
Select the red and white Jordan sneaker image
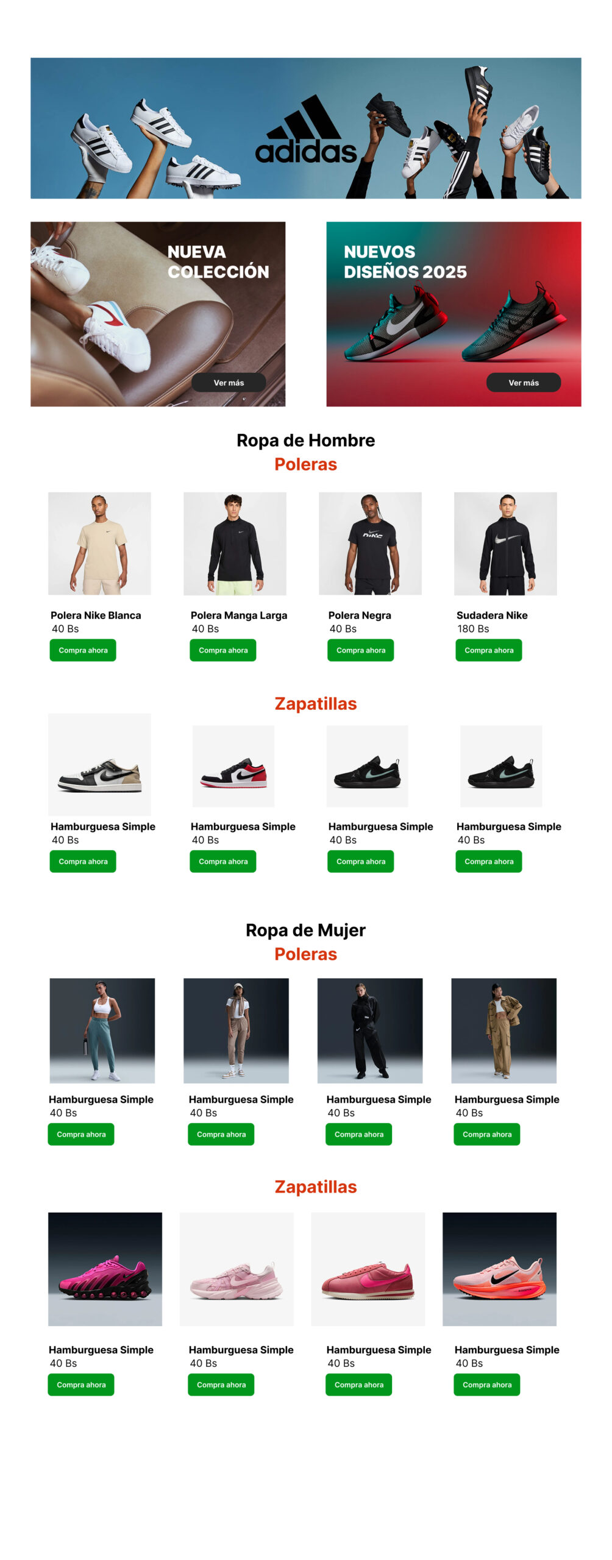(x=233, y=765)
